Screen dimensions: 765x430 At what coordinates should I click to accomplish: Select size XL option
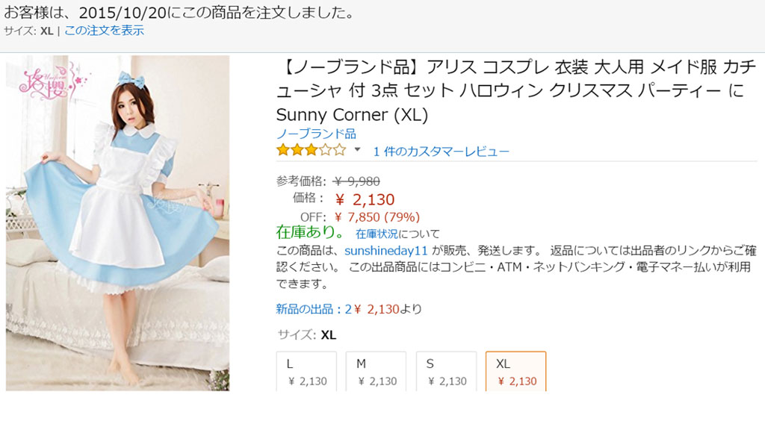pos(516,372)
